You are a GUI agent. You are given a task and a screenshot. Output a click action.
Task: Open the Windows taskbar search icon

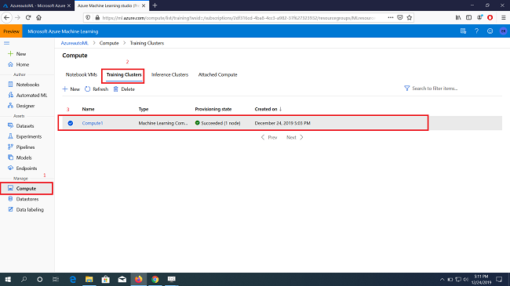(x=24, y=279)
